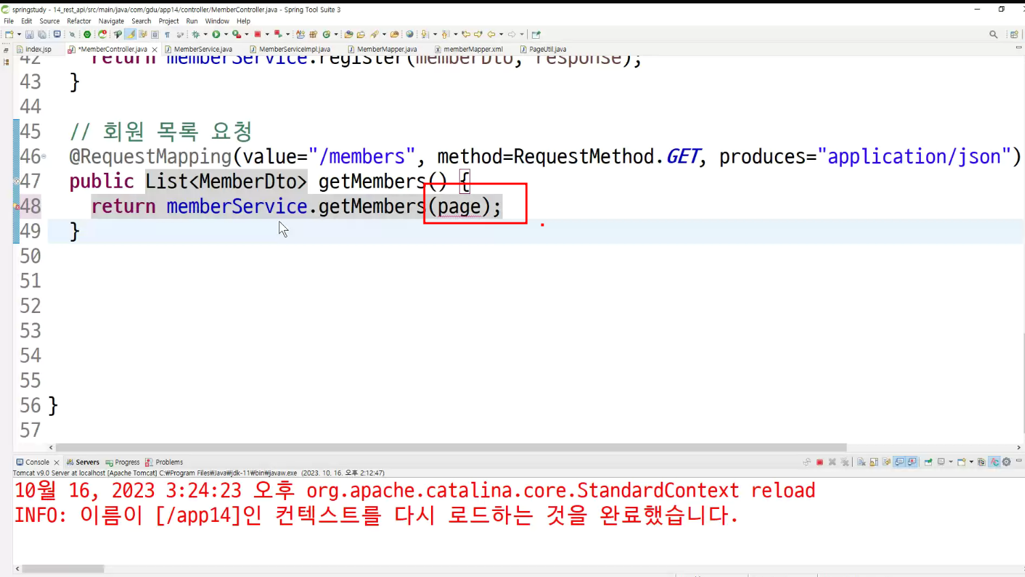Viewport: 1025px width, 577px height.
Task: Open the Refactor menu
Action: click(x=79, y=21)
